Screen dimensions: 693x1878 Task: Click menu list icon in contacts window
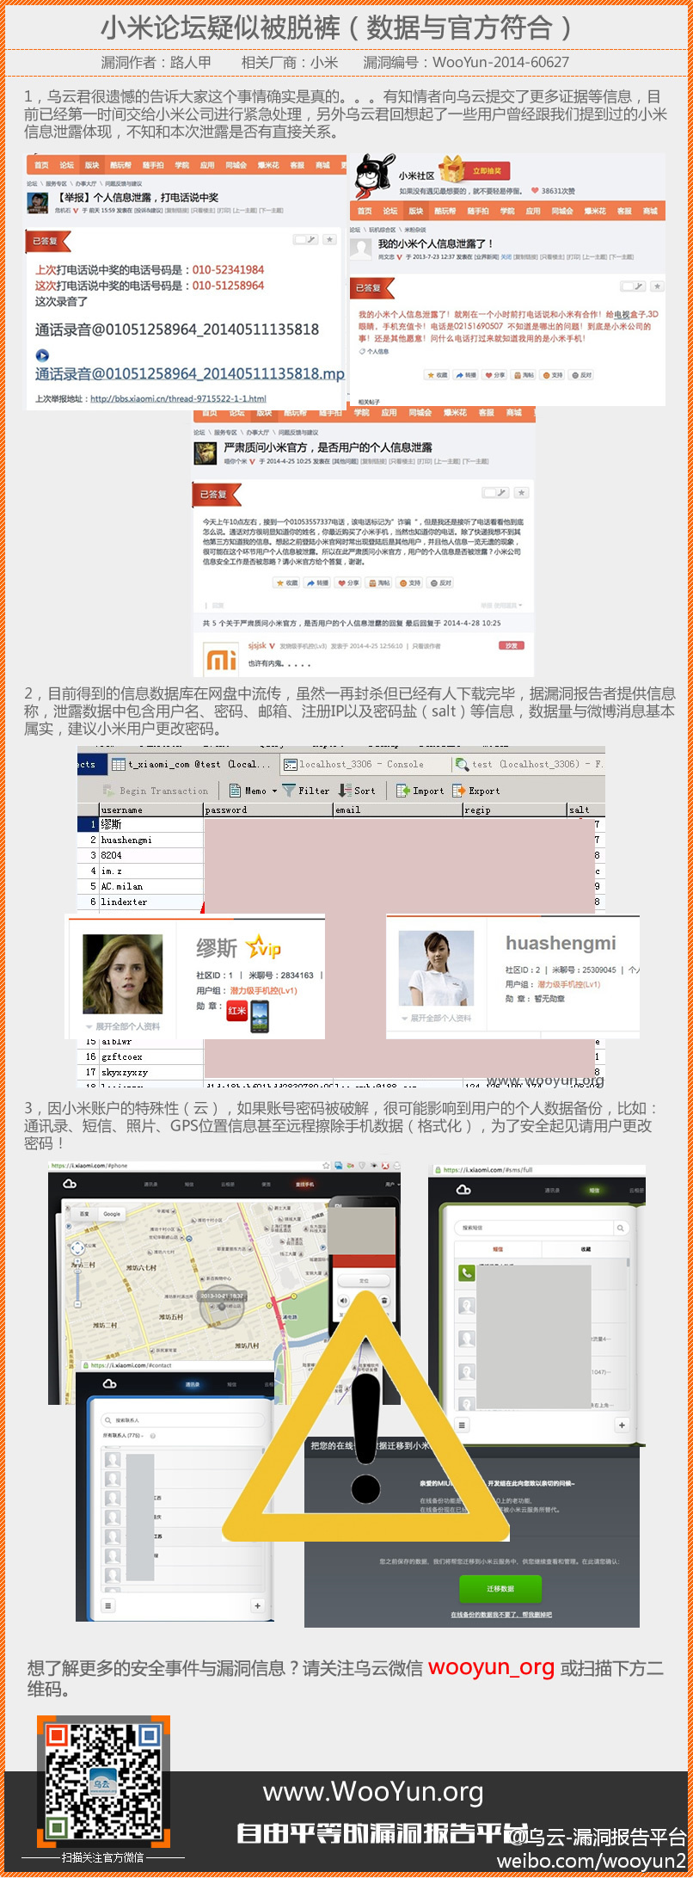pyautogui.click(x=107, y=1606)
